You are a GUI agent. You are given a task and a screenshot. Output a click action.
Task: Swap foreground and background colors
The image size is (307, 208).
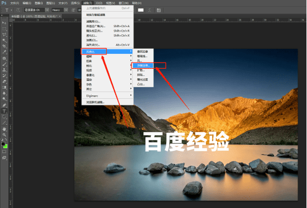click(6, 139)
